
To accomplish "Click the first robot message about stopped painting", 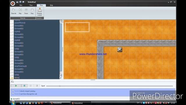I will [x=25, y=91].
